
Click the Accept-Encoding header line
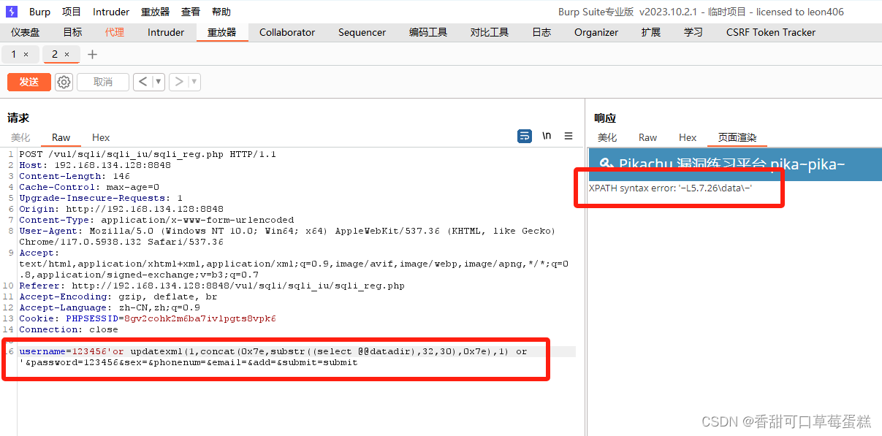coord(118,297)
